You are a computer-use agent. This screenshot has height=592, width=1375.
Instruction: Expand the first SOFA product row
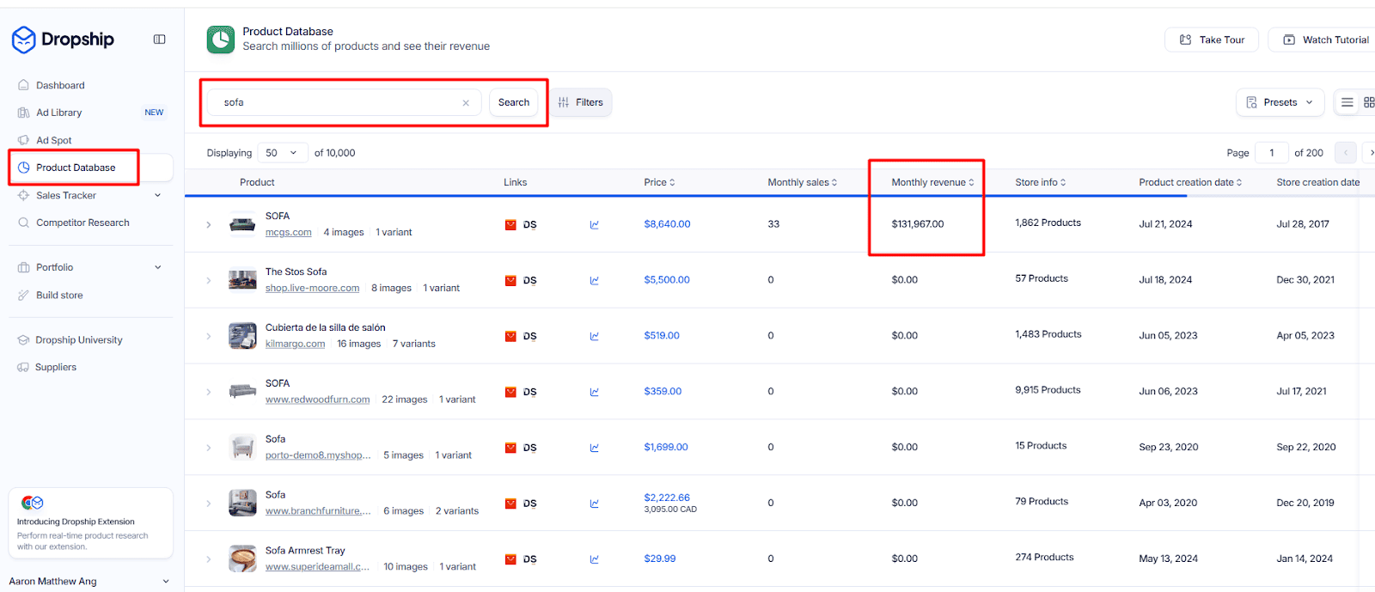[208, 224]
